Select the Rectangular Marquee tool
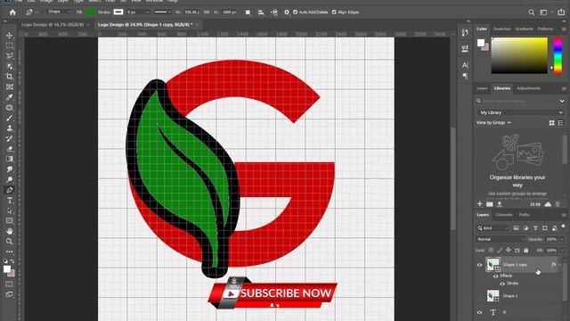Screen dimensions: 570x321 10,45
